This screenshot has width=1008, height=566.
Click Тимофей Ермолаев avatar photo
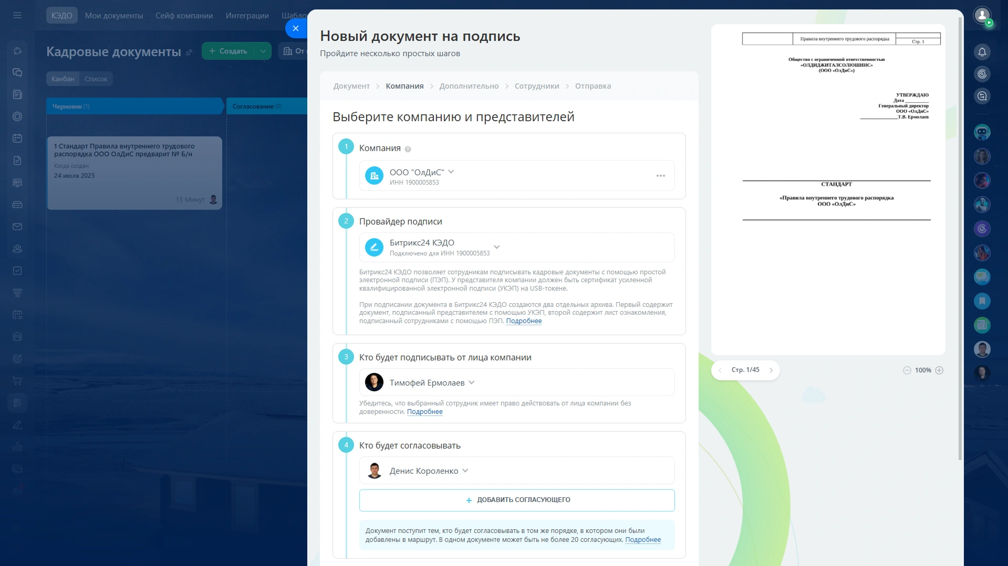[x=374, y=382]
